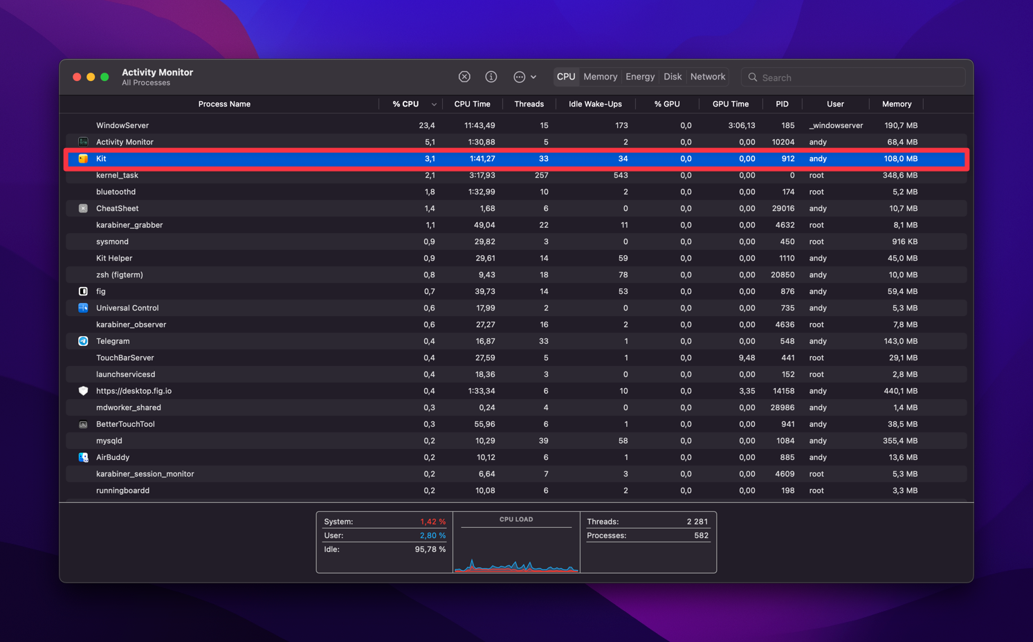Sort by GPU Time column header
This screenshot has height=642, width=1033.
pos(731,104)
